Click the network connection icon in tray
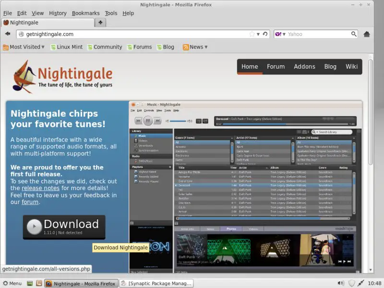The width and height of the screenshot is (384, 288). (x=360, y=283)
